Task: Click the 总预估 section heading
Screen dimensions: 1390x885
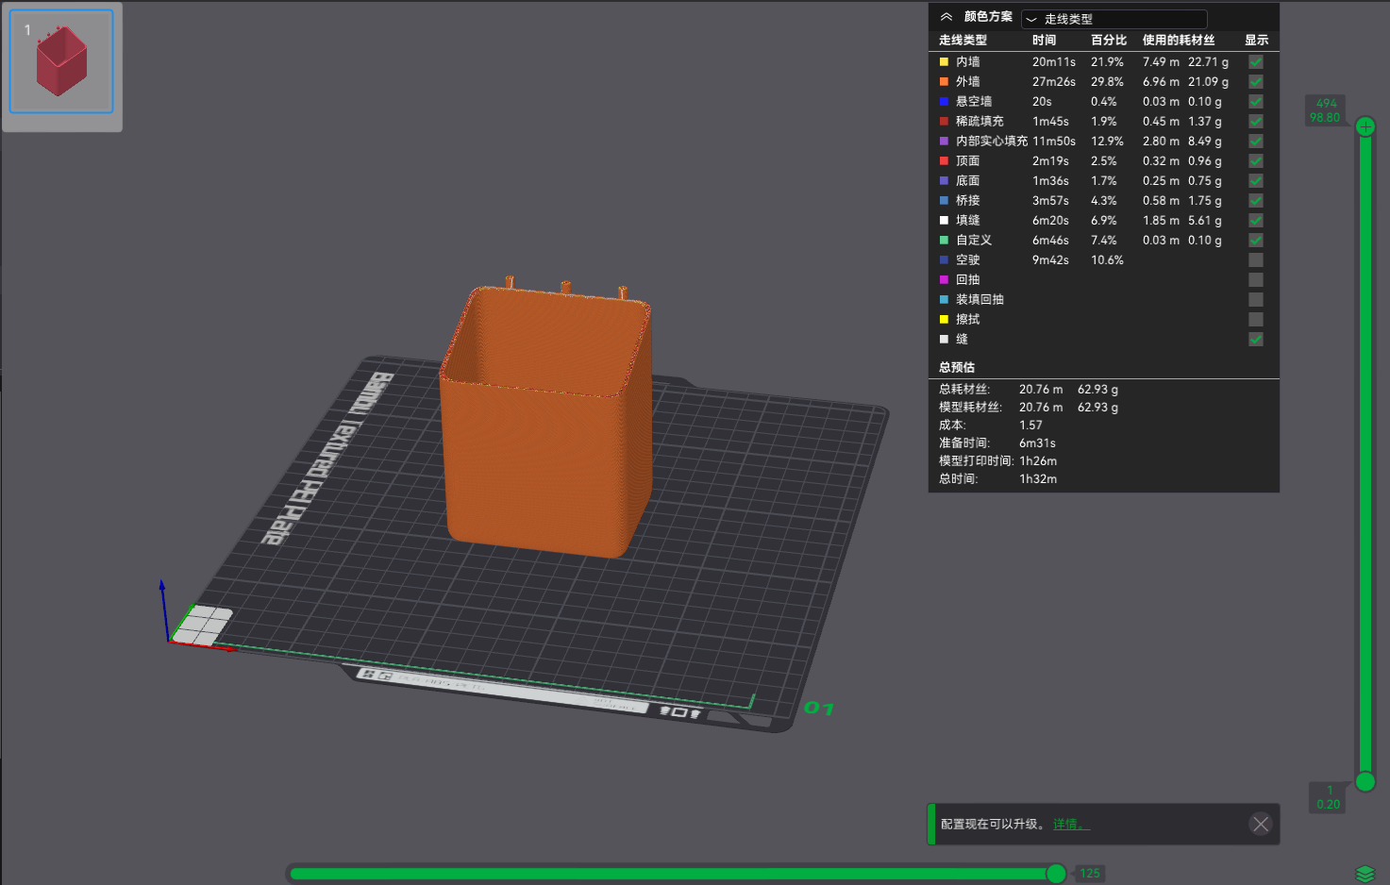Action: (957, 367)
